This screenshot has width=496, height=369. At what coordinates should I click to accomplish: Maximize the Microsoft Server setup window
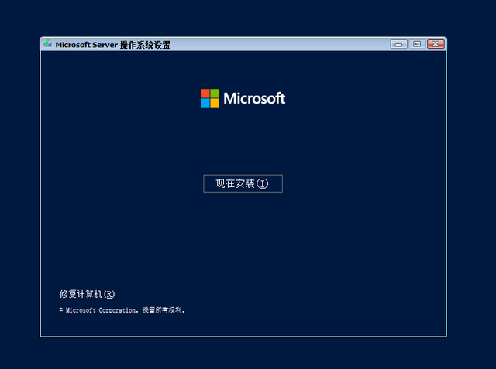[x=417, y=44]
